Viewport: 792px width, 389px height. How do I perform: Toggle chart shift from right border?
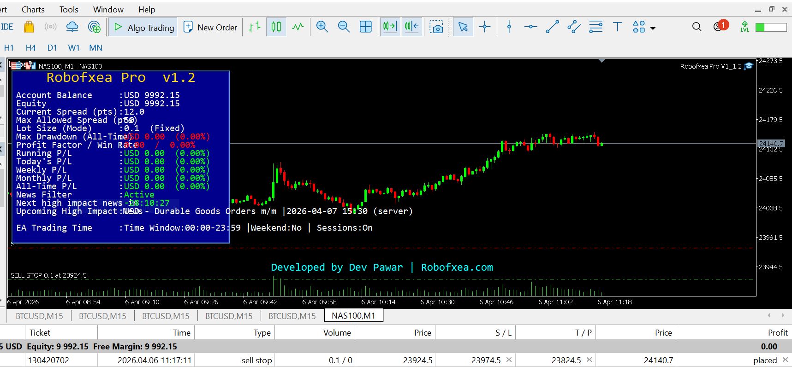pyautogui.click(x=411, y=27)
